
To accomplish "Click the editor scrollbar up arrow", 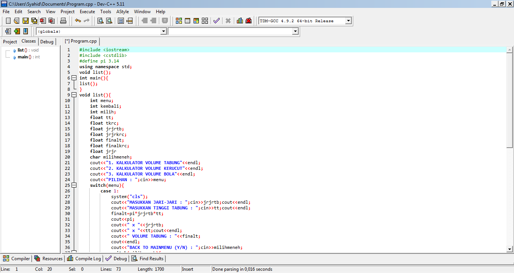I will point(510,50).
